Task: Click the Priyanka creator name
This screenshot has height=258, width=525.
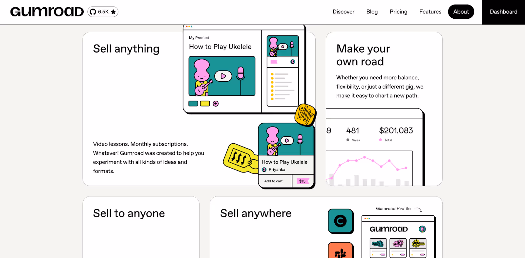Action: click(x=277, y=169)
